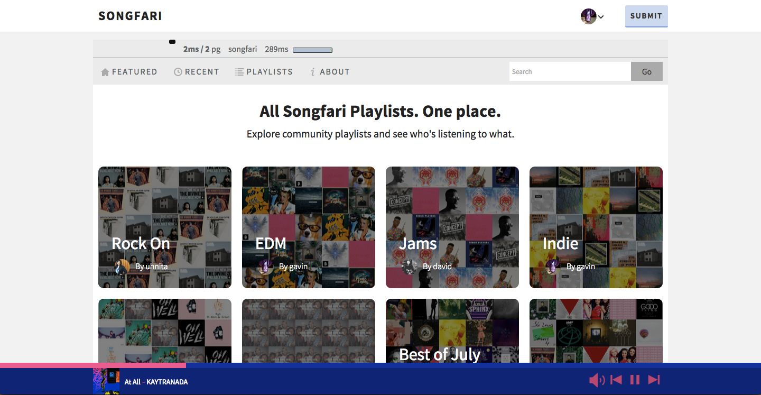The height and width of the screenshot is (395, 761).
Task: Open author link 'By david'
Action: point(438,267)
